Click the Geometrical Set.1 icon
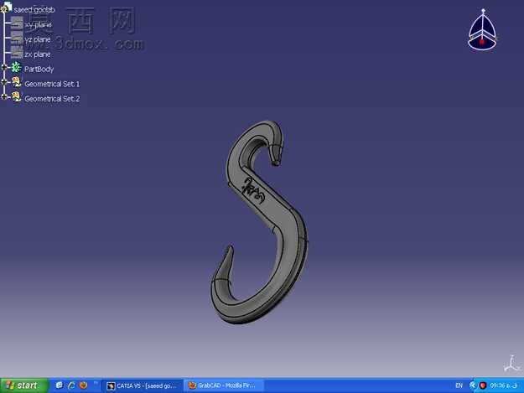Image resolution: width=524 pixels, height=393 pixels. (17, 82)
